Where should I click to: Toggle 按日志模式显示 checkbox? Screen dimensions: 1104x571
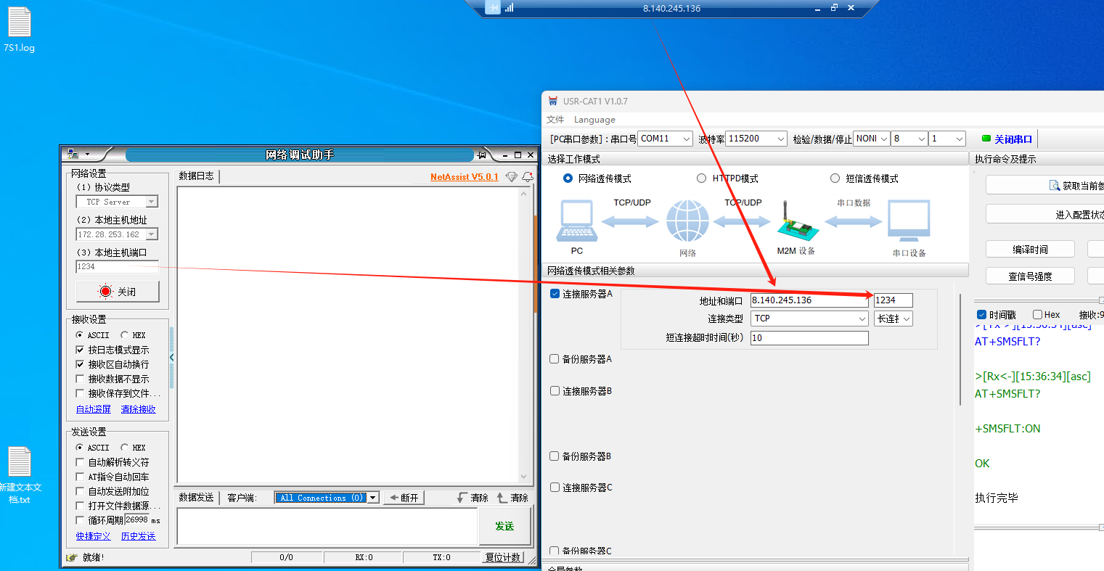(x=81, y=350)
